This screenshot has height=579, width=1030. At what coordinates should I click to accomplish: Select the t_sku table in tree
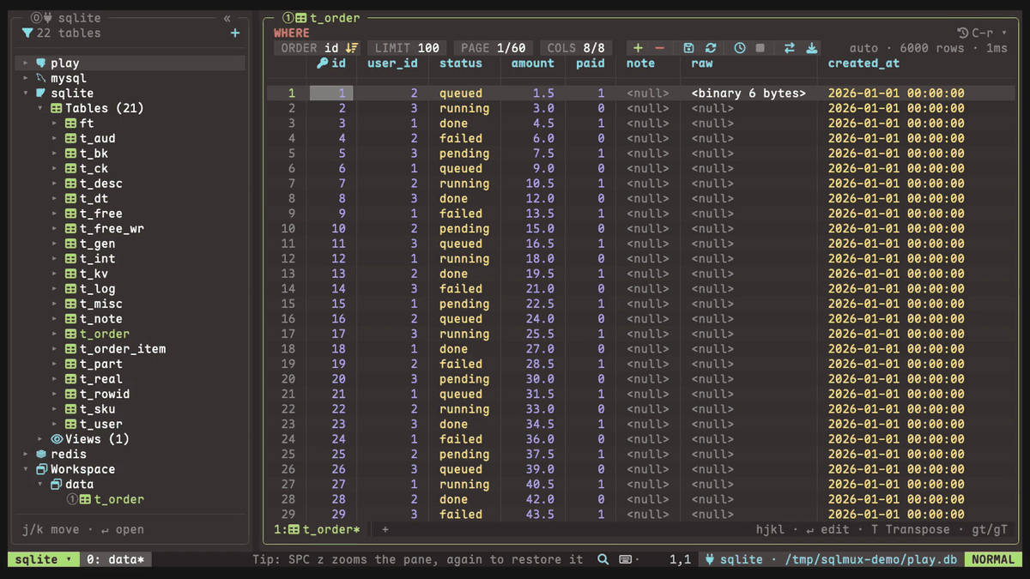[98, 409]
